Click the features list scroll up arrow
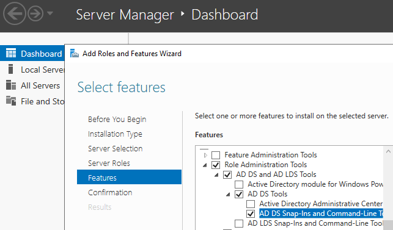Screen dimensions: 393x230 pyautogui.click(x=388, y=151)
